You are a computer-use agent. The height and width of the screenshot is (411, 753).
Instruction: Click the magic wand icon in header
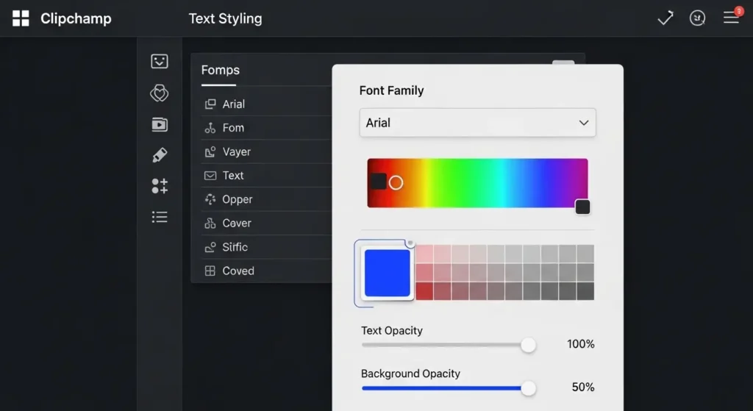coord(665,18)
